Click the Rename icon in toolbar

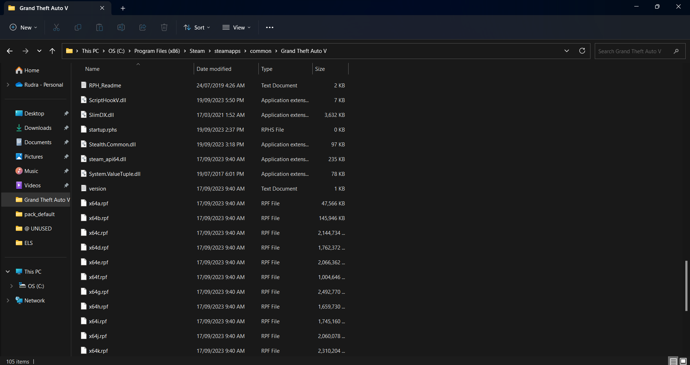pos(121,27)
